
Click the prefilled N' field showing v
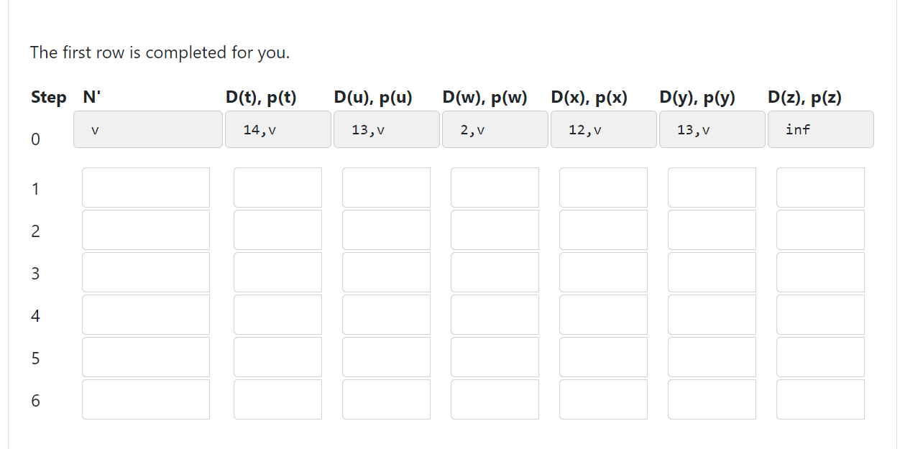pos(148,129)
